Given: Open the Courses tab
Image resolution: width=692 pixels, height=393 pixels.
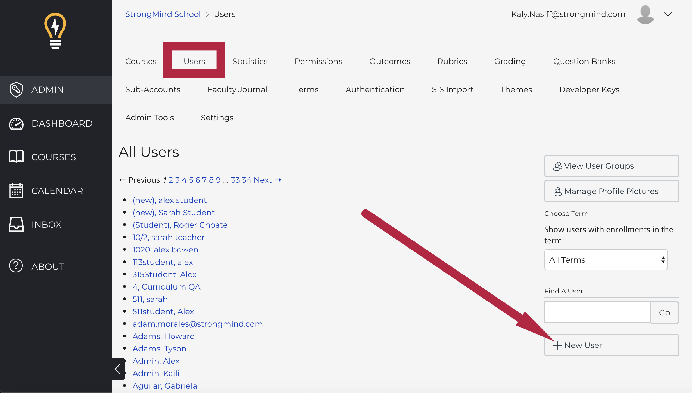Looking at the screenshot, I should tap(141, 61).
